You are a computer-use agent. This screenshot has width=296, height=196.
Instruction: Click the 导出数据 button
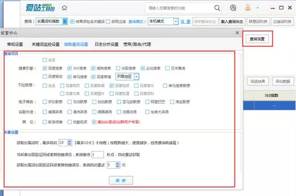tap(283, 81)
